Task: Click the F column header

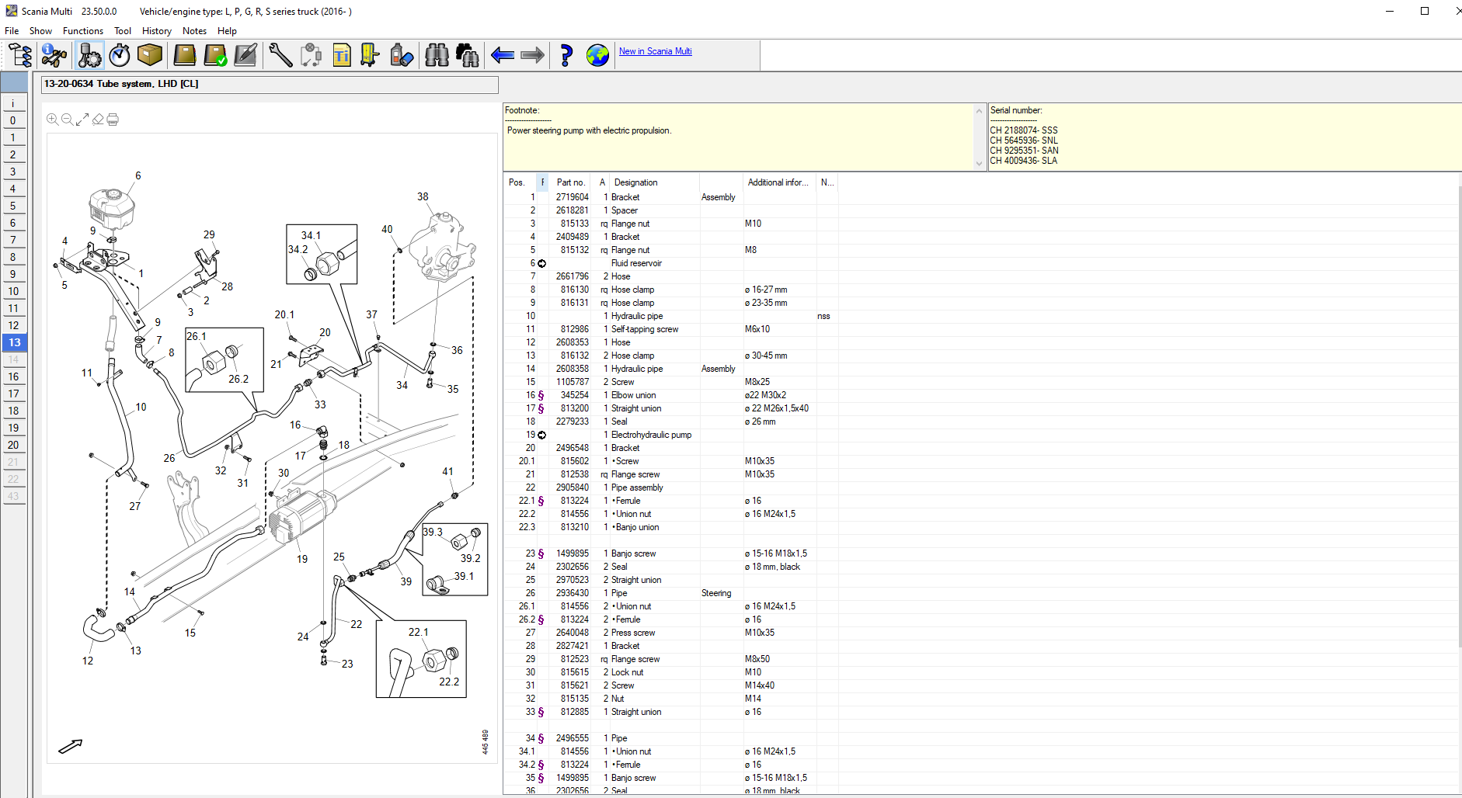Action: (x=542, y=182)
